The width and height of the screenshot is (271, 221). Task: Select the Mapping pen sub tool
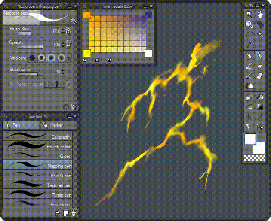tap(37, 165)
